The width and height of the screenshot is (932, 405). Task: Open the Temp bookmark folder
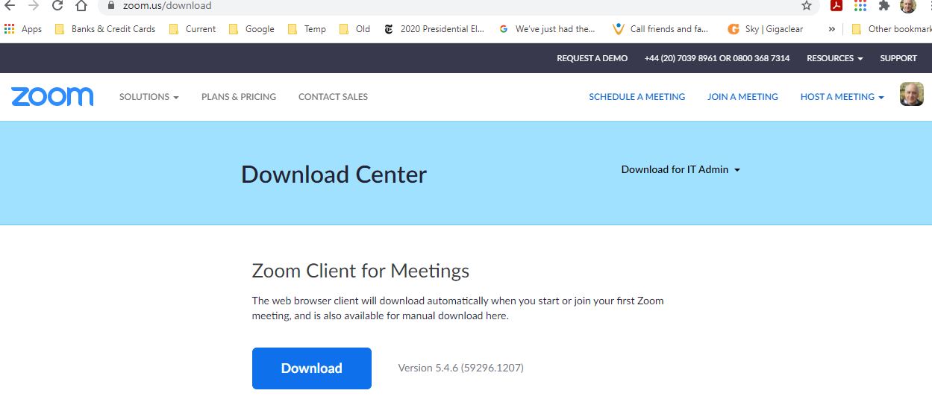[307, 29]
